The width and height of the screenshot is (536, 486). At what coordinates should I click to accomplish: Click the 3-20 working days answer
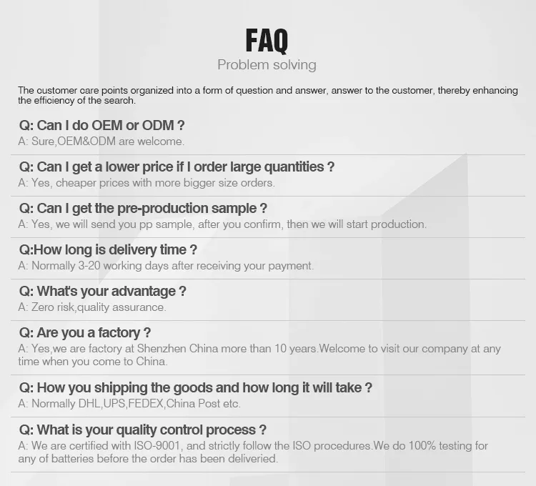[166, 266]
